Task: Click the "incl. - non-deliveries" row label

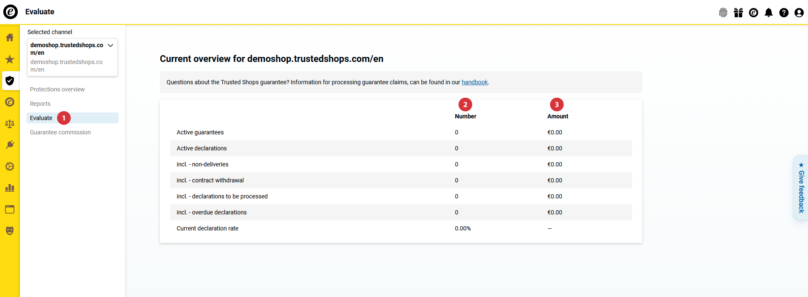Action: tap(202, 164)
